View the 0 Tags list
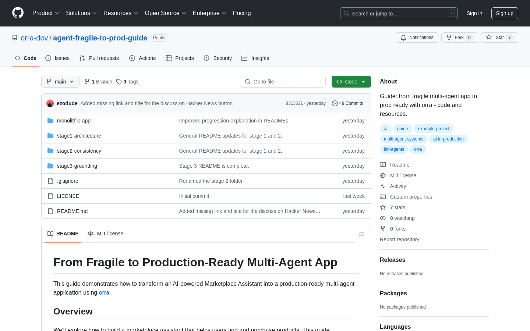Image resolution: width=530 pixels, height=331 pixels. [127, 82]
